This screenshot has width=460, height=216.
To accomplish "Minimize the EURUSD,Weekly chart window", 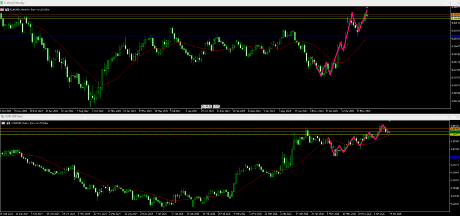I will [x=441, y=4].
